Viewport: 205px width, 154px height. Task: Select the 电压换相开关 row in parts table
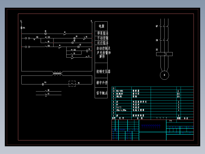[153, 102]
